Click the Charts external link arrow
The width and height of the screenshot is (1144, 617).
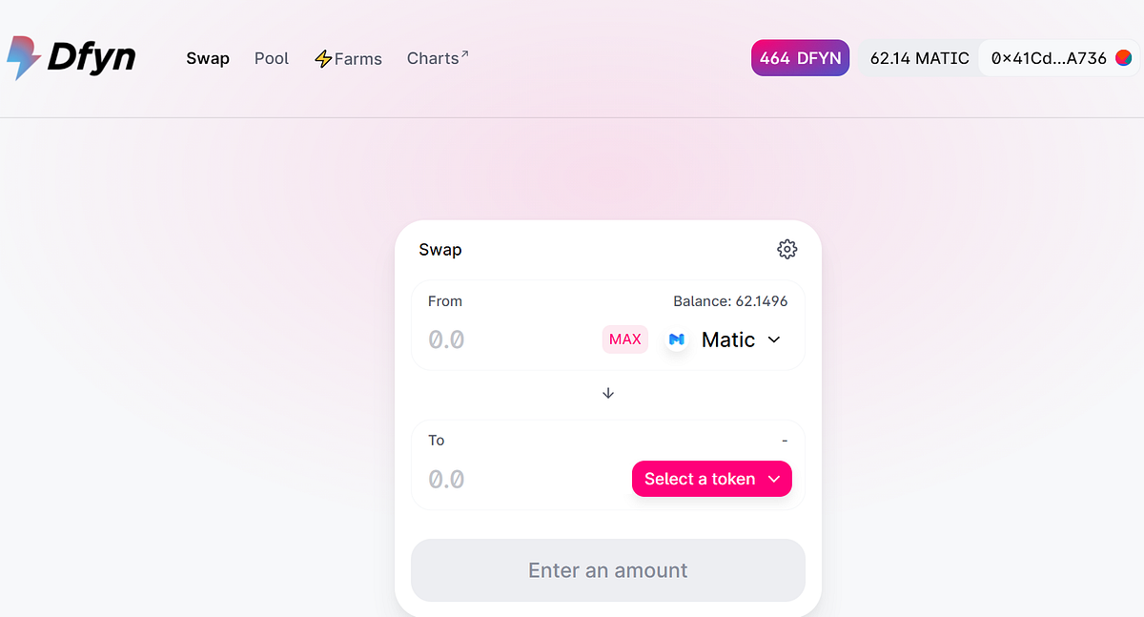[465, 54]
